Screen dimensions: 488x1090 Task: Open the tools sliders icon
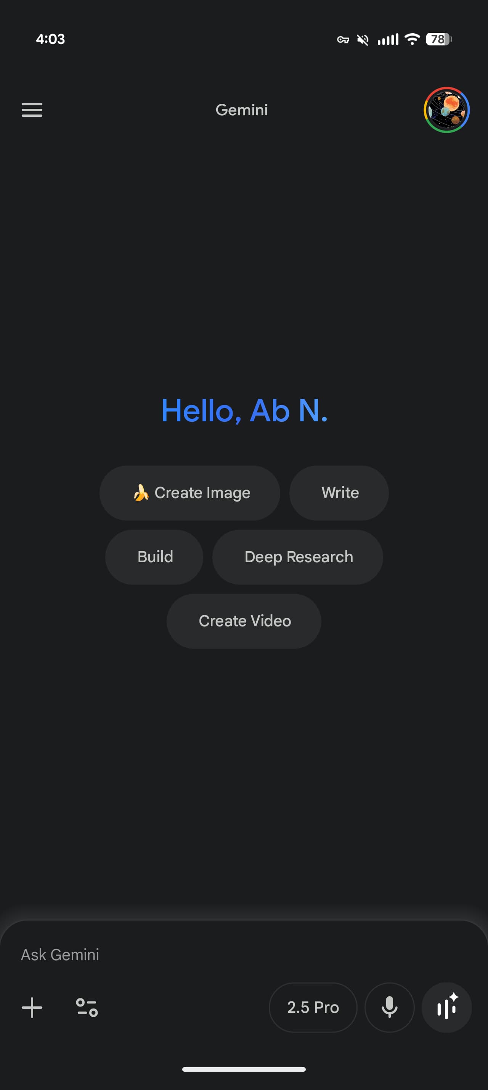[x=87, y=1008]
